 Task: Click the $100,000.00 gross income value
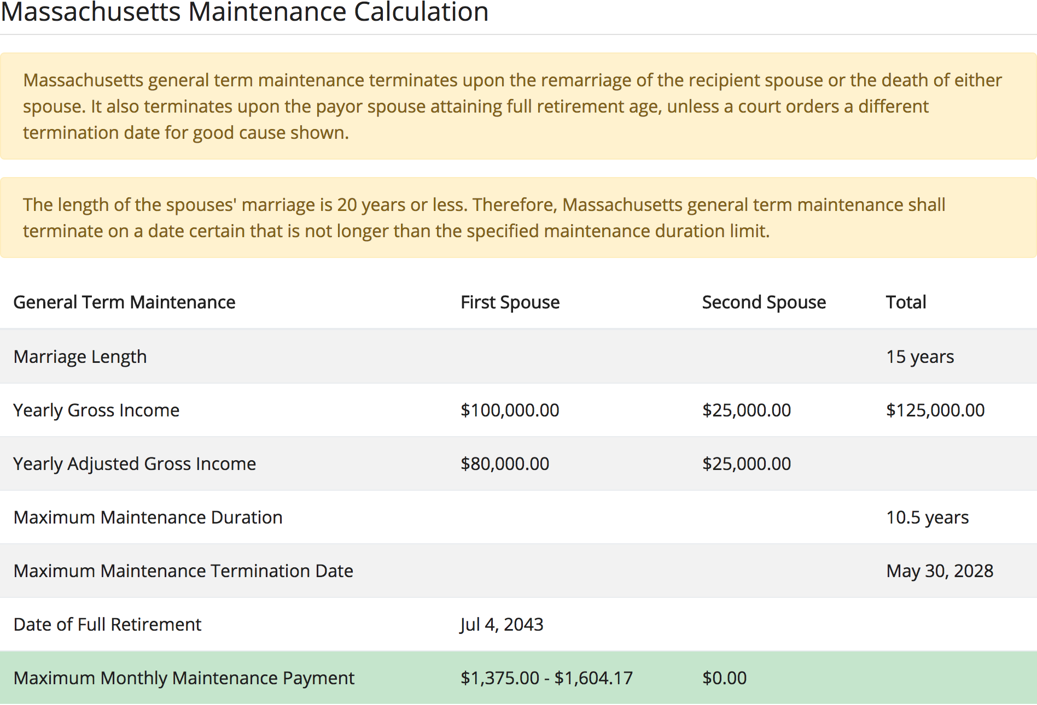510,410
